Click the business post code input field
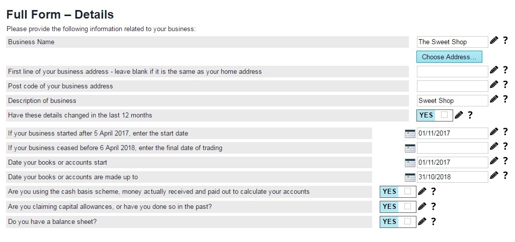This screenshot has width=515, height=242. 452,86
